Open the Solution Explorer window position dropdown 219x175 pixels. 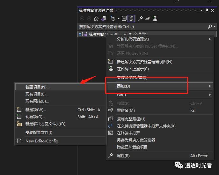click(x=201, y=11)
